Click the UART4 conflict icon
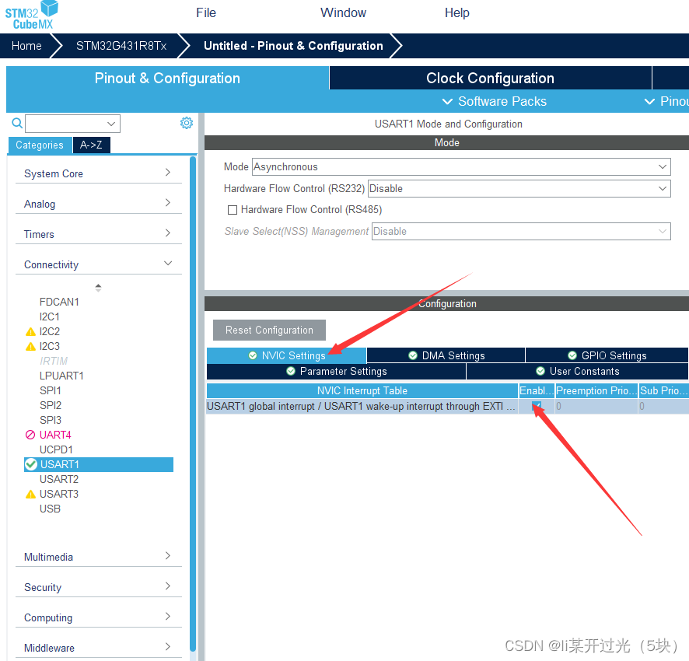Image resolution: width=689 pixels, height=661 pixels. 30,435
